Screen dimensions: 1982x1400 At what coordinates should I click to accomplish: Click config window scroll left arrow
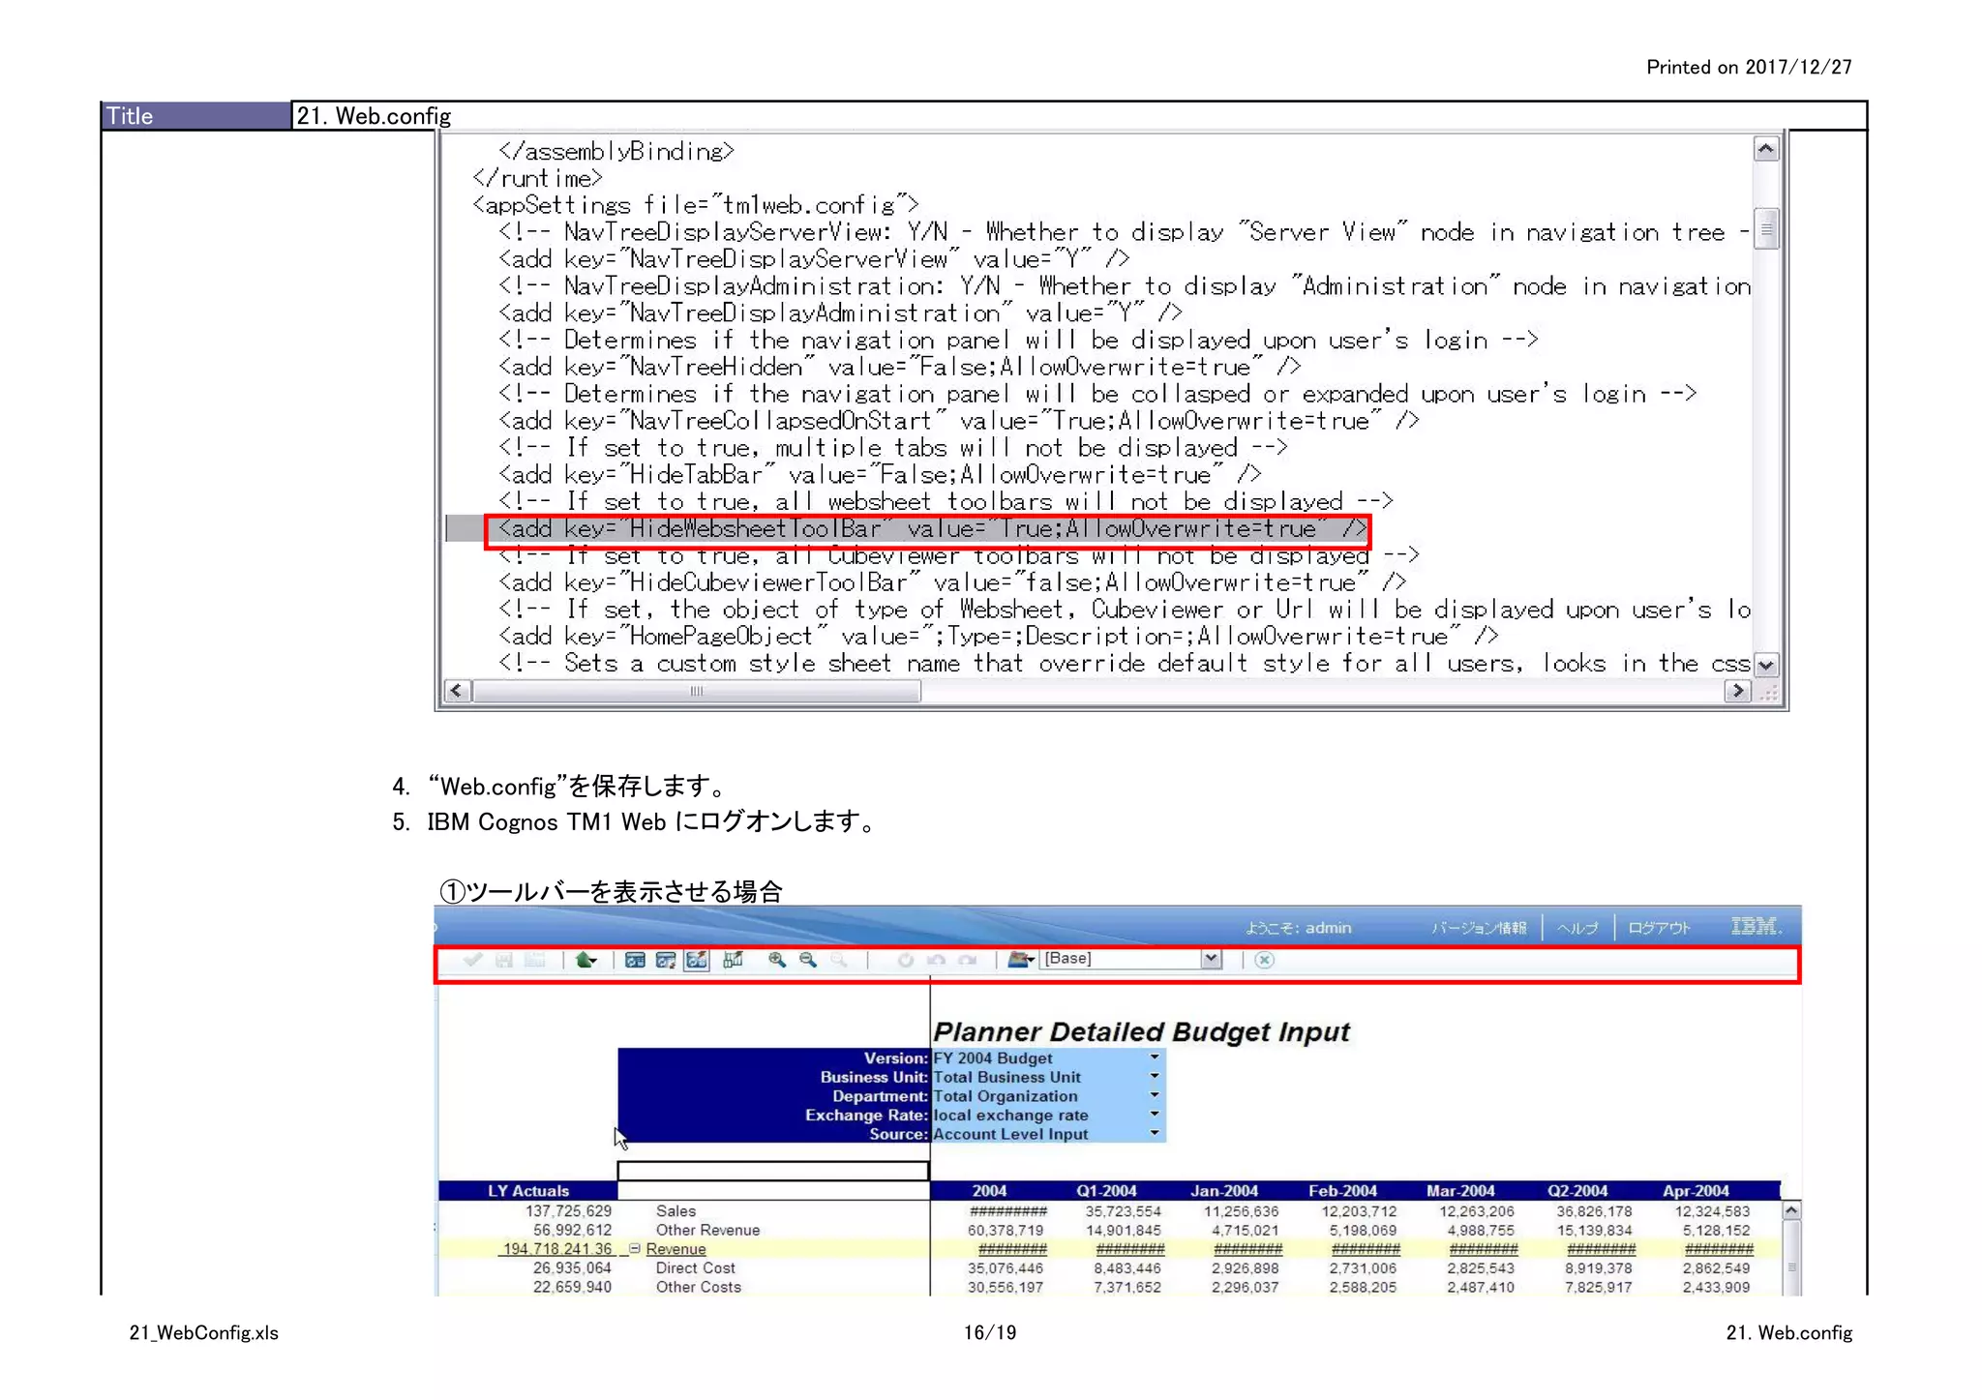(x=458, y=691)
